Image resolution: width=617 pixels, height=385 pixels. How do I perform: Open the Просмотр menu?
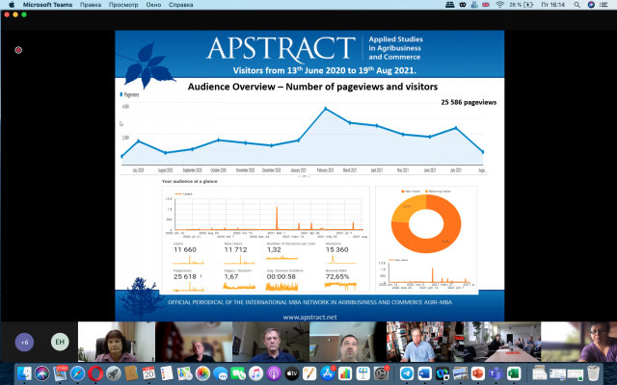123,5
